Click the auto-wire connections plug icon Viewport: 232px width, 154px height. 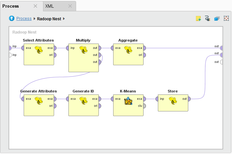pyautogui.click(x=207, y=19)
